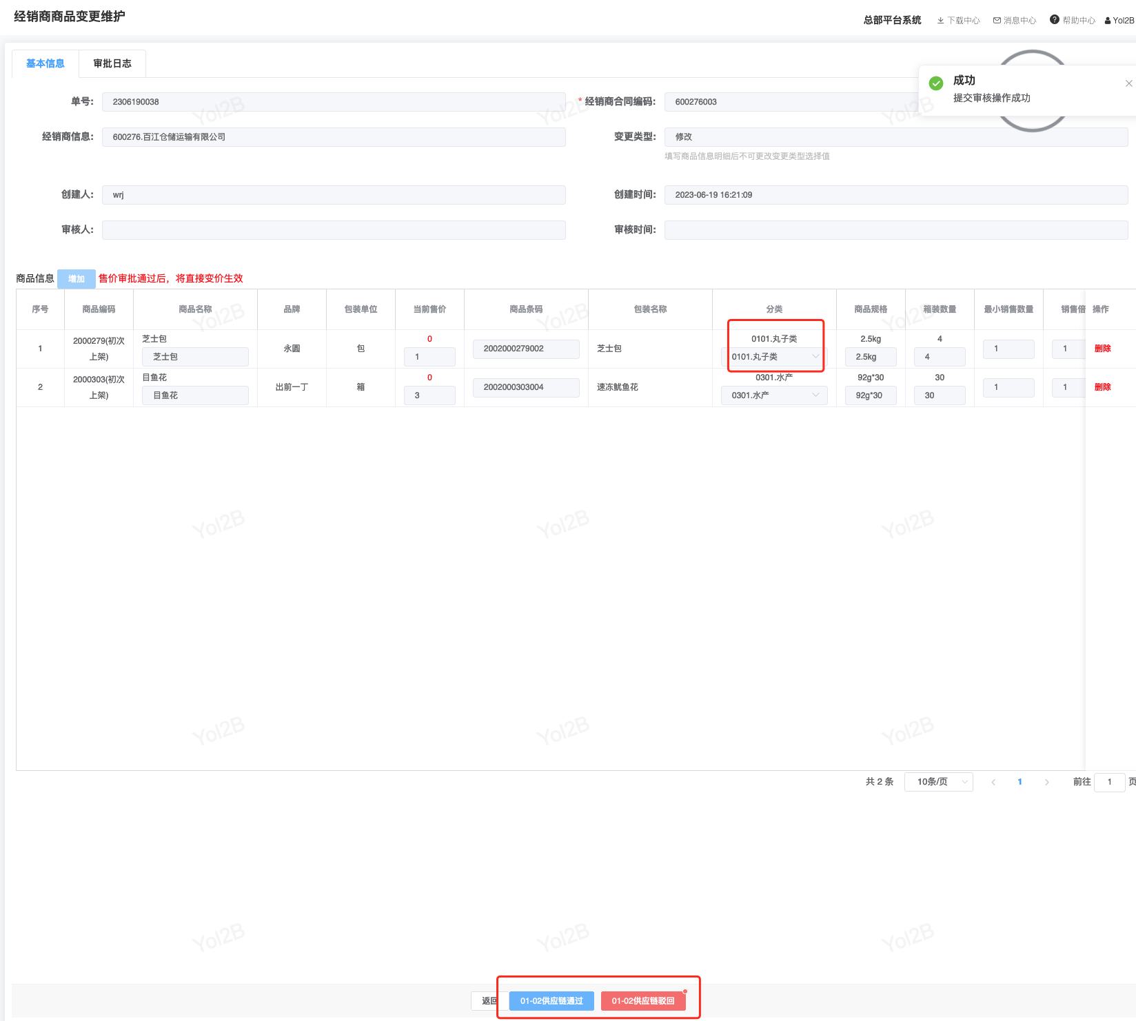Close the 成功 notification popup
Screen dimensions: 1136x1021
coord(1128,83)
